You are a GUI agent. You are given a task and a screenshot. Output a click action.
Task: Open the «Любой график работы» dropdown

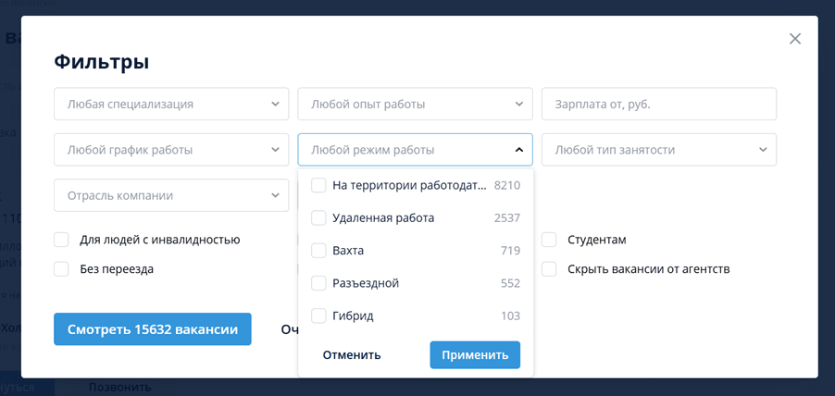(171, 150)
